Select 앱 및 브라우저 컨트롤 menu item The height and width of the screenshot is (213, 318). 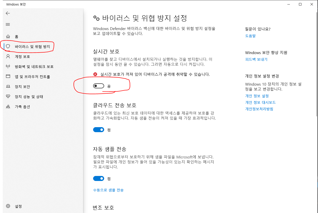[x=32, y=77]
